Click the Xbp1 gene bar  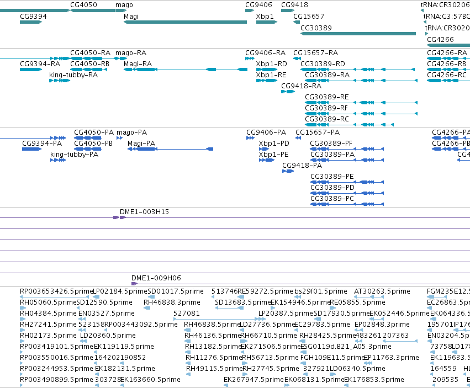(x=267, y=22)
